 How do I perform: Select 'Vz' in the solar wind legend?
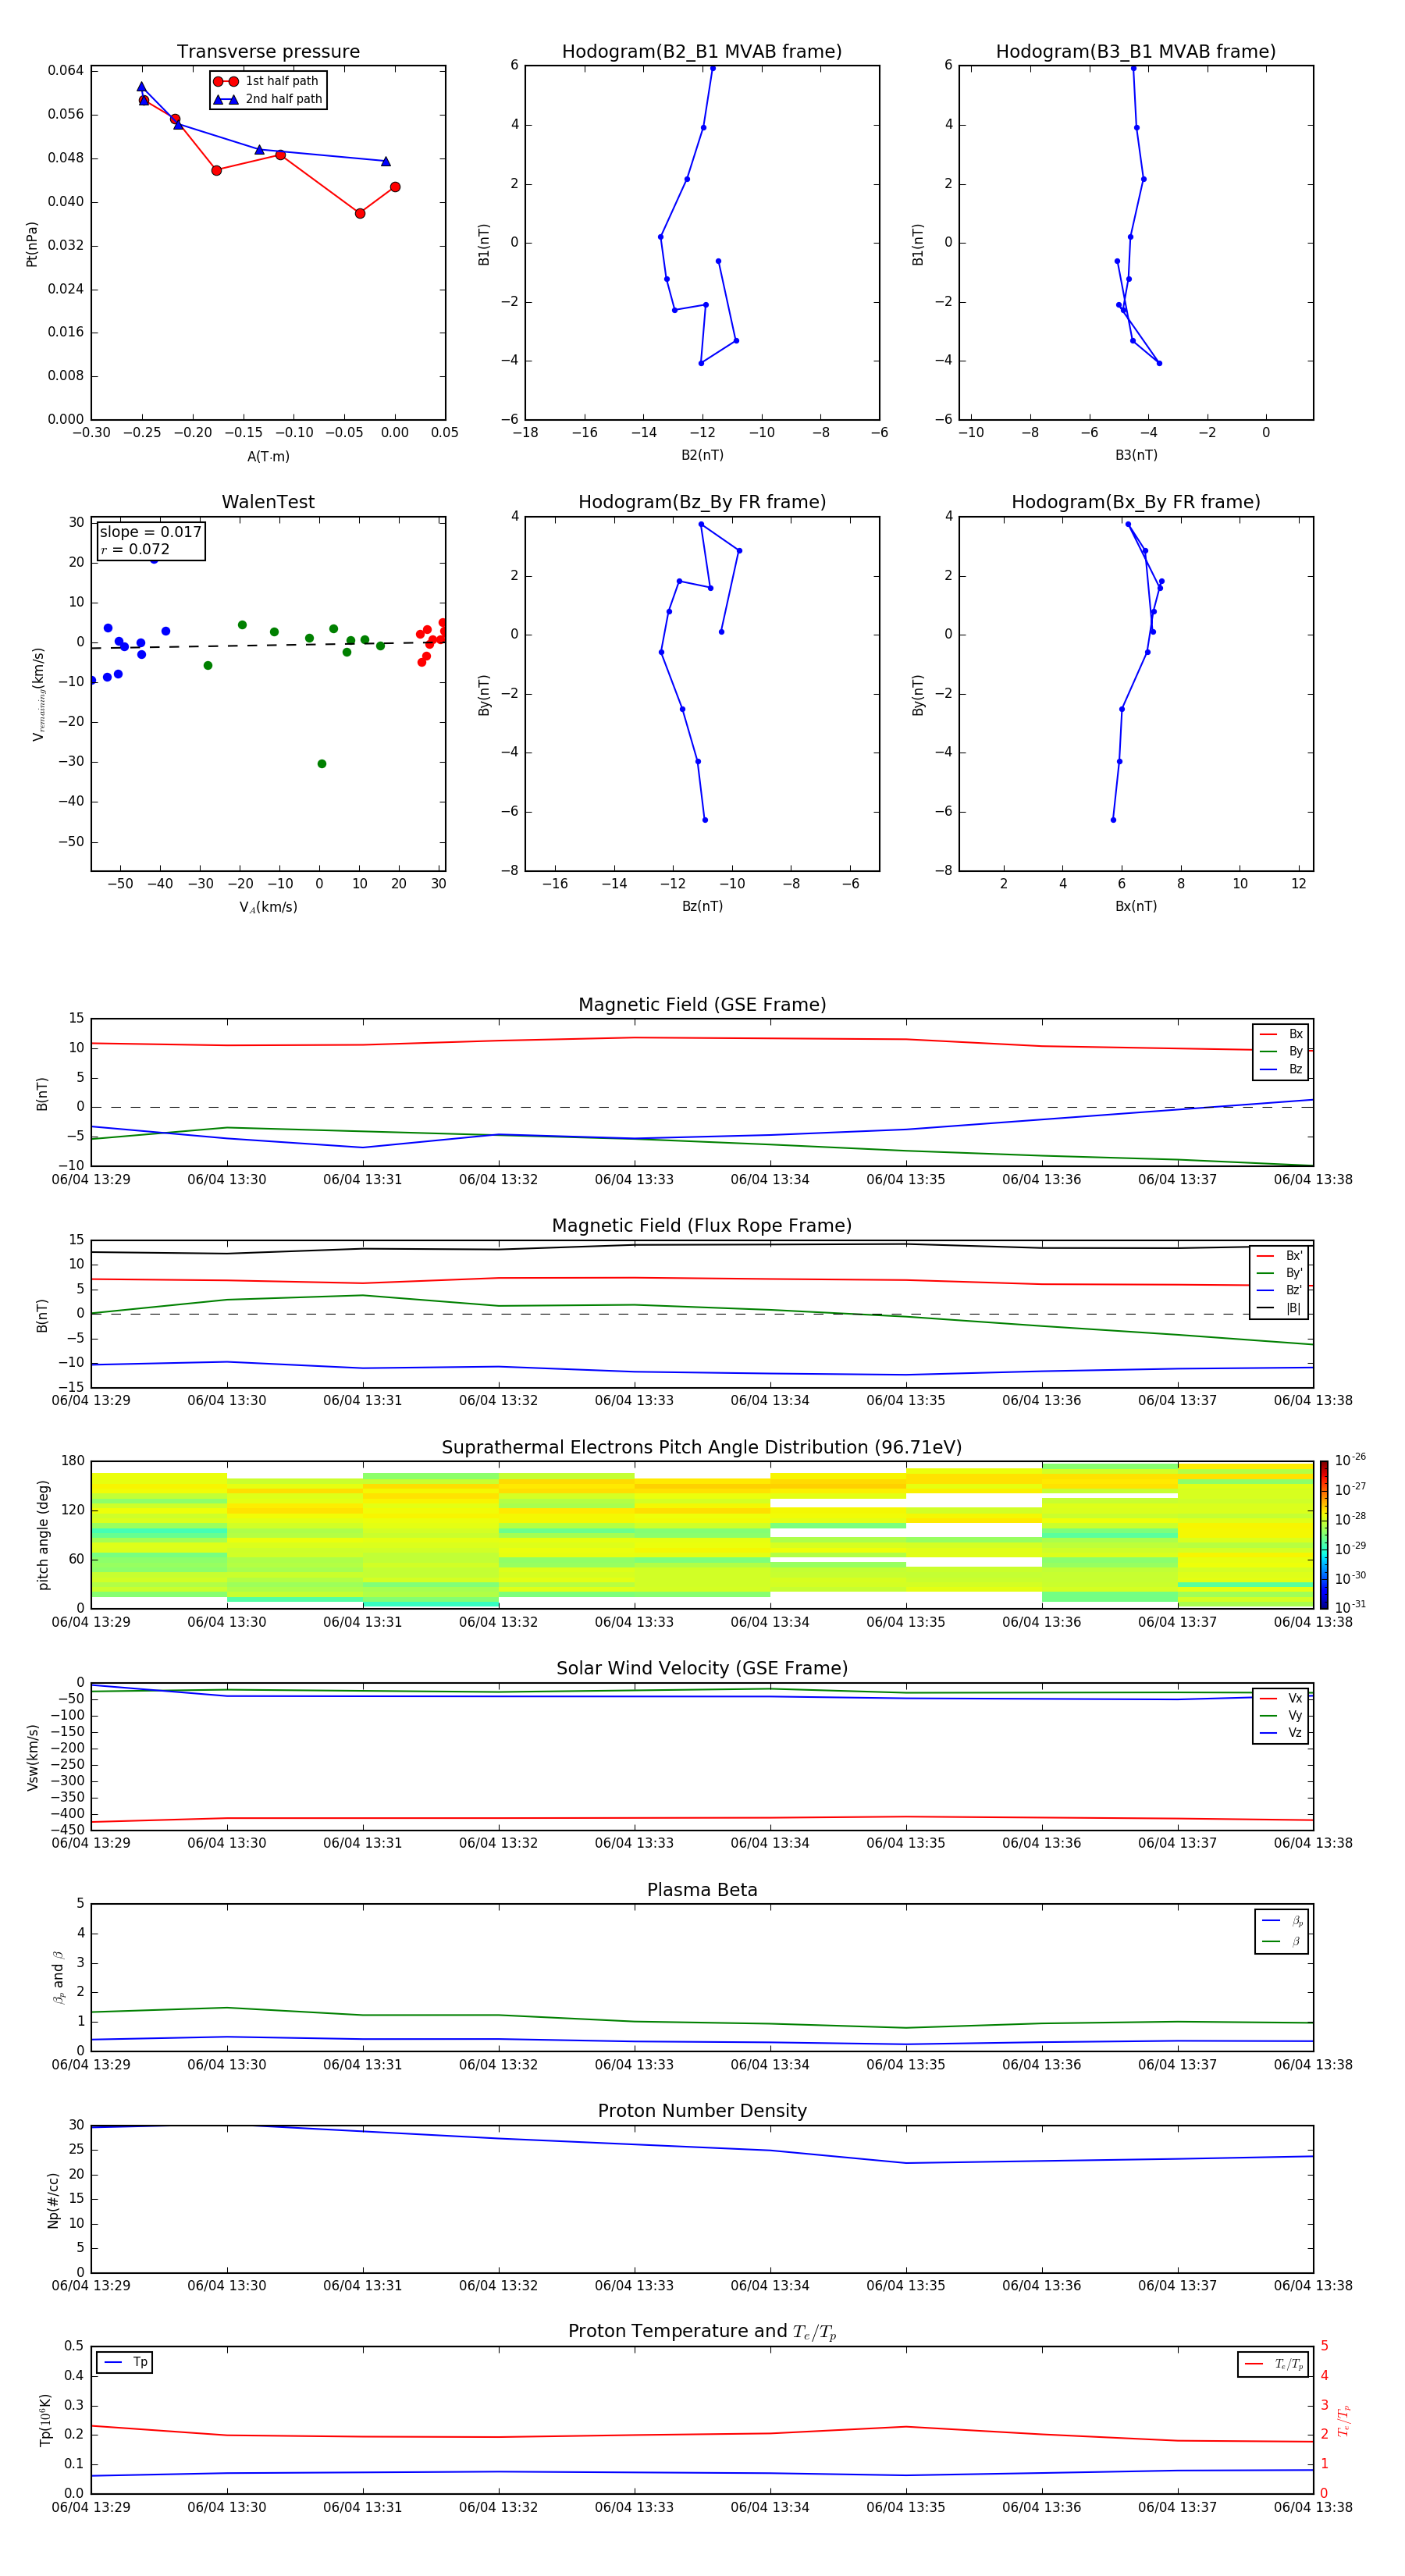pyautogui.click(x=1281, y=1733)
